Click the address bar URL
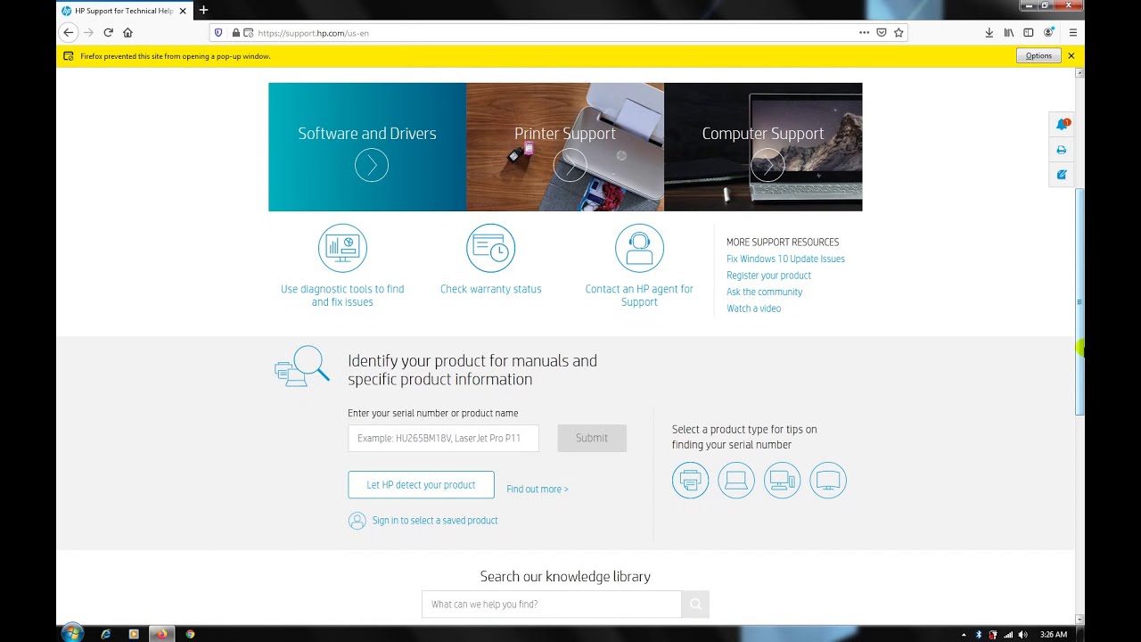1141x642 pixels. [x=313, y=33]
